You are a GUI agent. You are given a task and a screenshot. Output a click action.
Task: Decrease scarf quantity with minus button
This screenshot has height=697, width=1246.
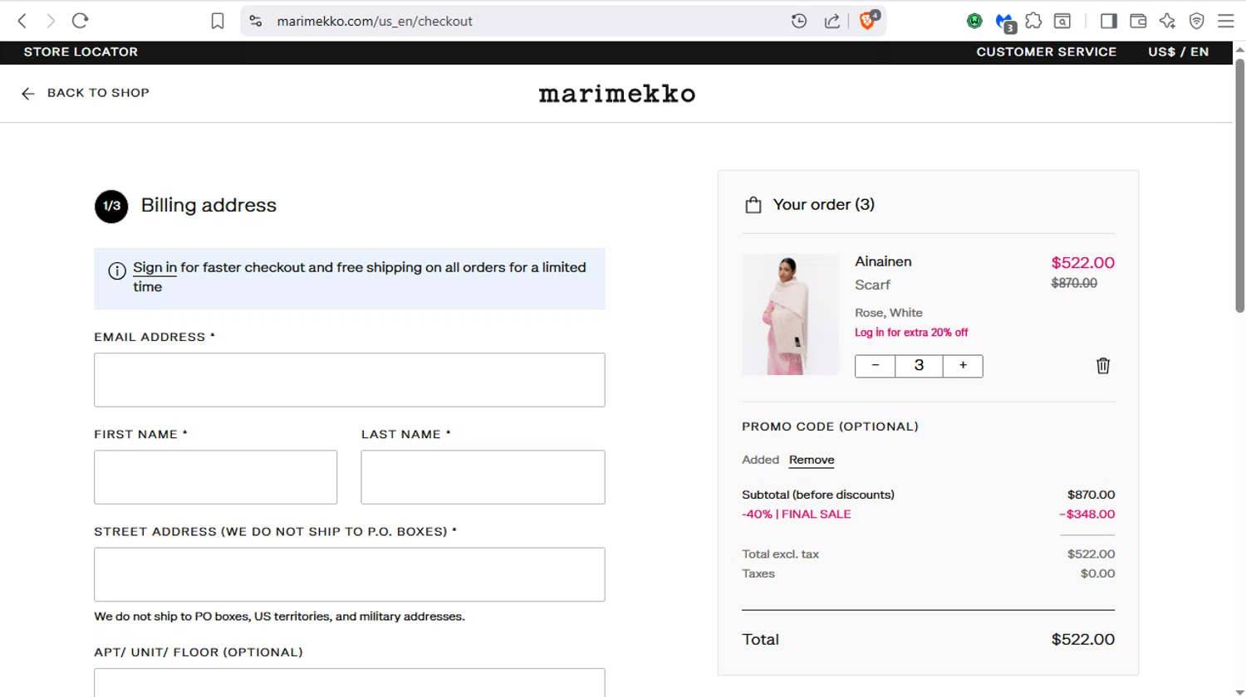(876, 366)
